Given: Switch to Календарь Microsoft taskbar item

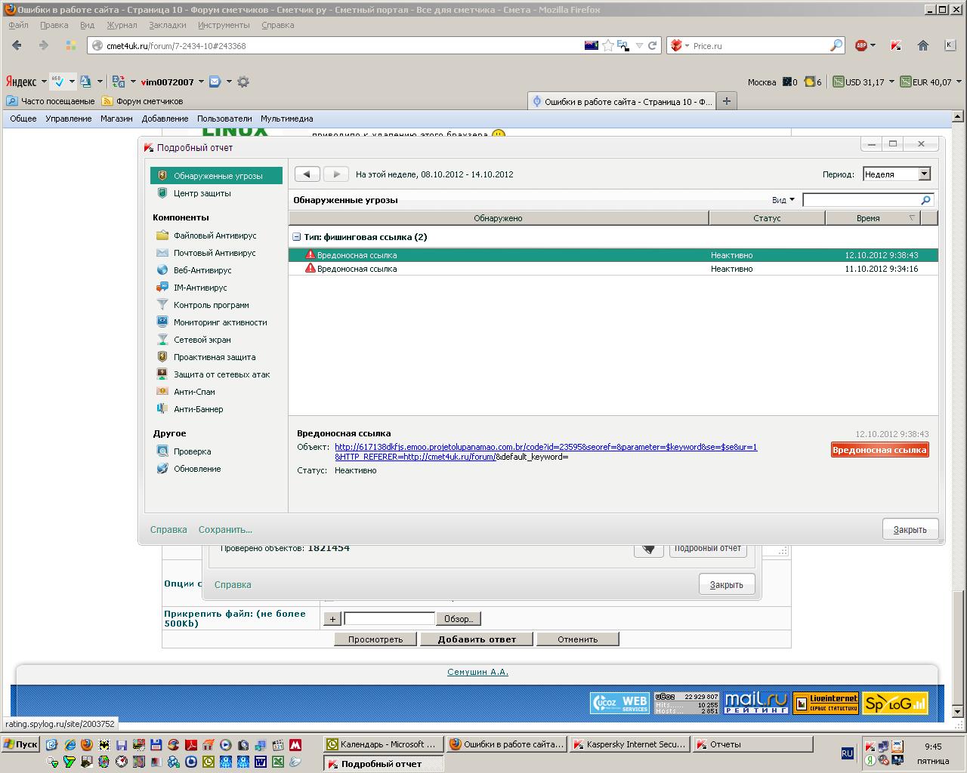Looking at the screenshot, I should pos(382,744).
